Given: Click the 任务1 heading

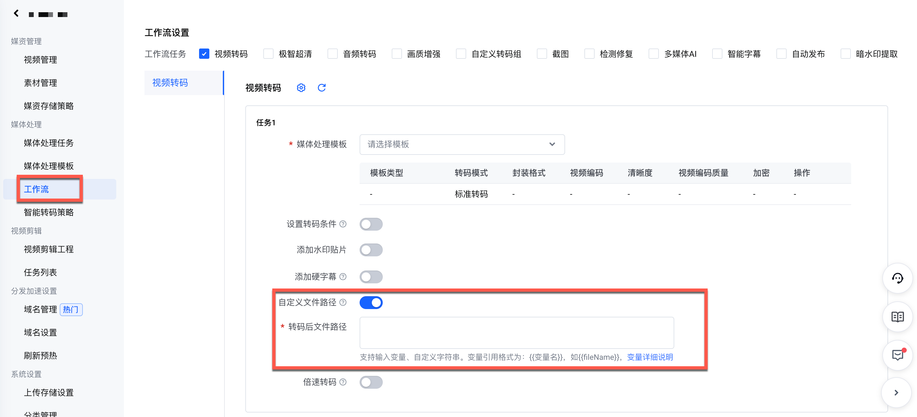Looking at the screenshot, I should (266, 123).
